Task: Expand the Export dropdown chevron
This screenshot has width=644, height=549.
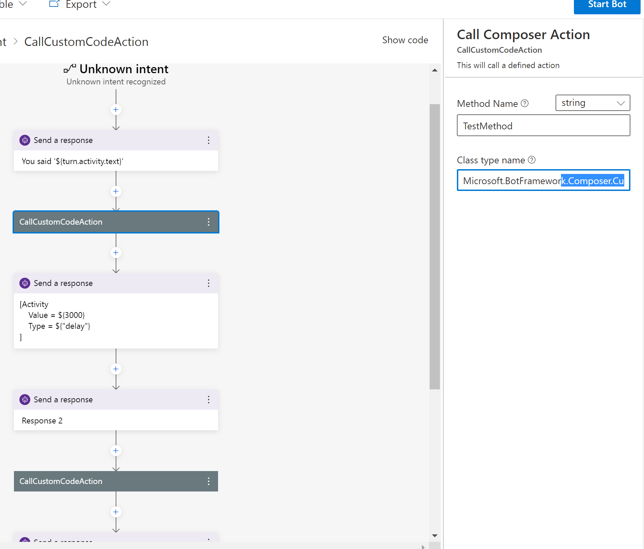Action: click(x=106, y=4)
